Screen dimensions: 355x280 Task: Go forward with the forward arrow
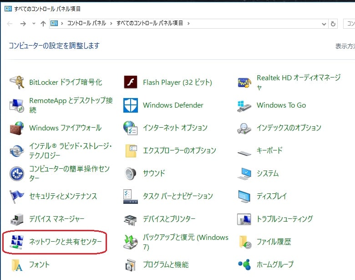tap(23, 24)
